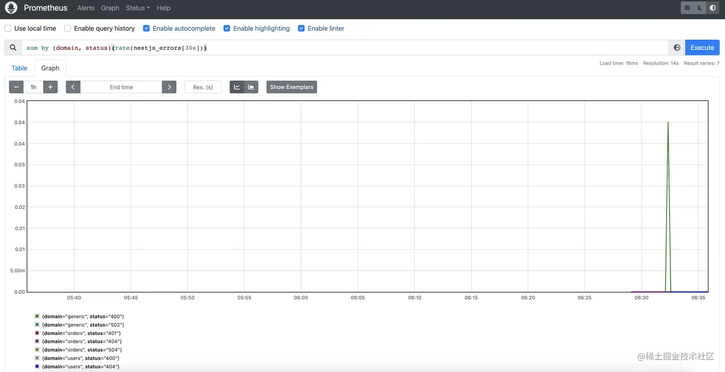Toggle users status 400 gray swatch

coord(37,358)
